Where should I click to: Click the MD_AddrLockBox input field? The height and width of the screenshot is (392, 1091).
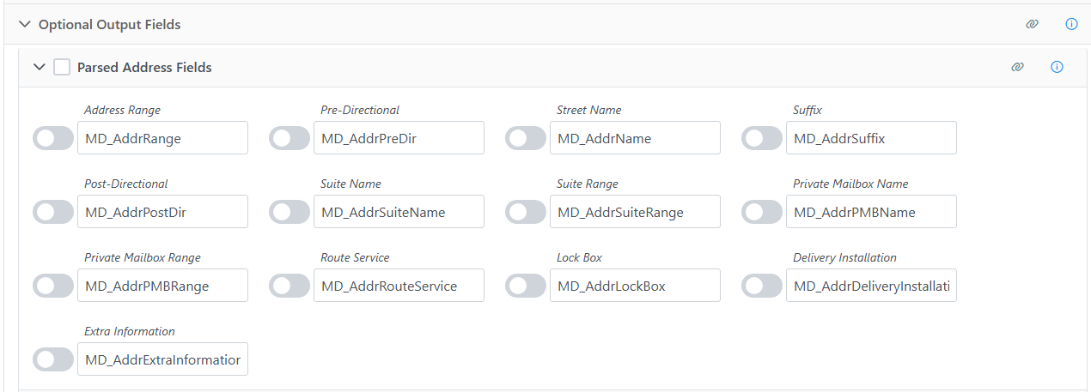coord(635,286)
